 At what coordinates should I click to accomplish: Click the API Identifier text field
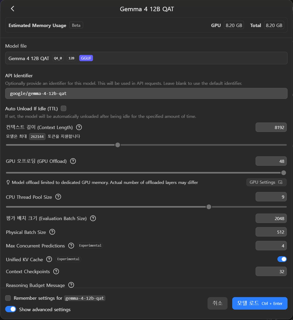pyautogui.click(x=146, y=93)
